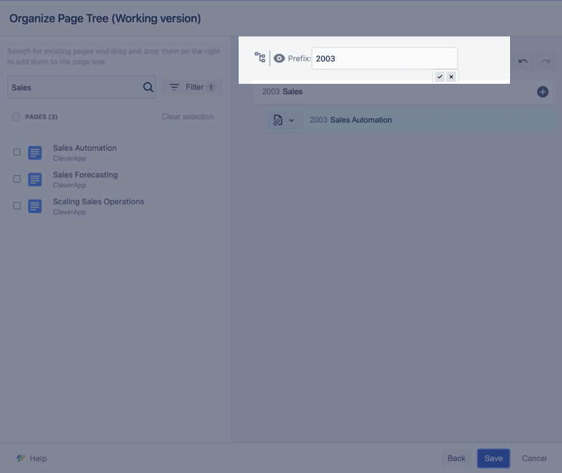The width and height of the screenshot is (562, 473).
Task: Confirm the prefix with the checkmark button
Action: point(440,76)
